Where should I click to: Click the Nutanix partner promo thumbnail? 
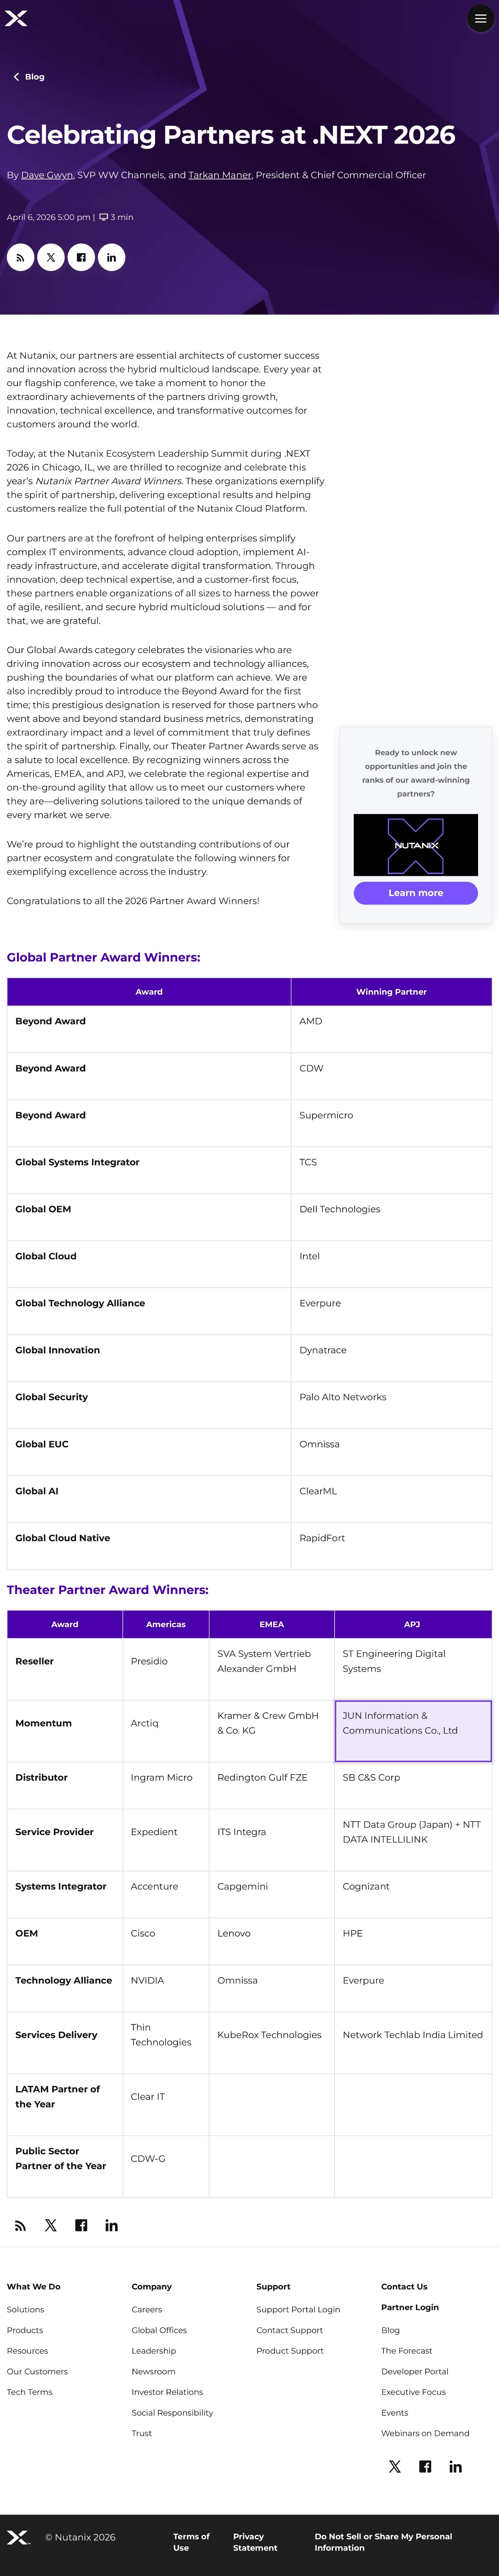click(415, 845)
